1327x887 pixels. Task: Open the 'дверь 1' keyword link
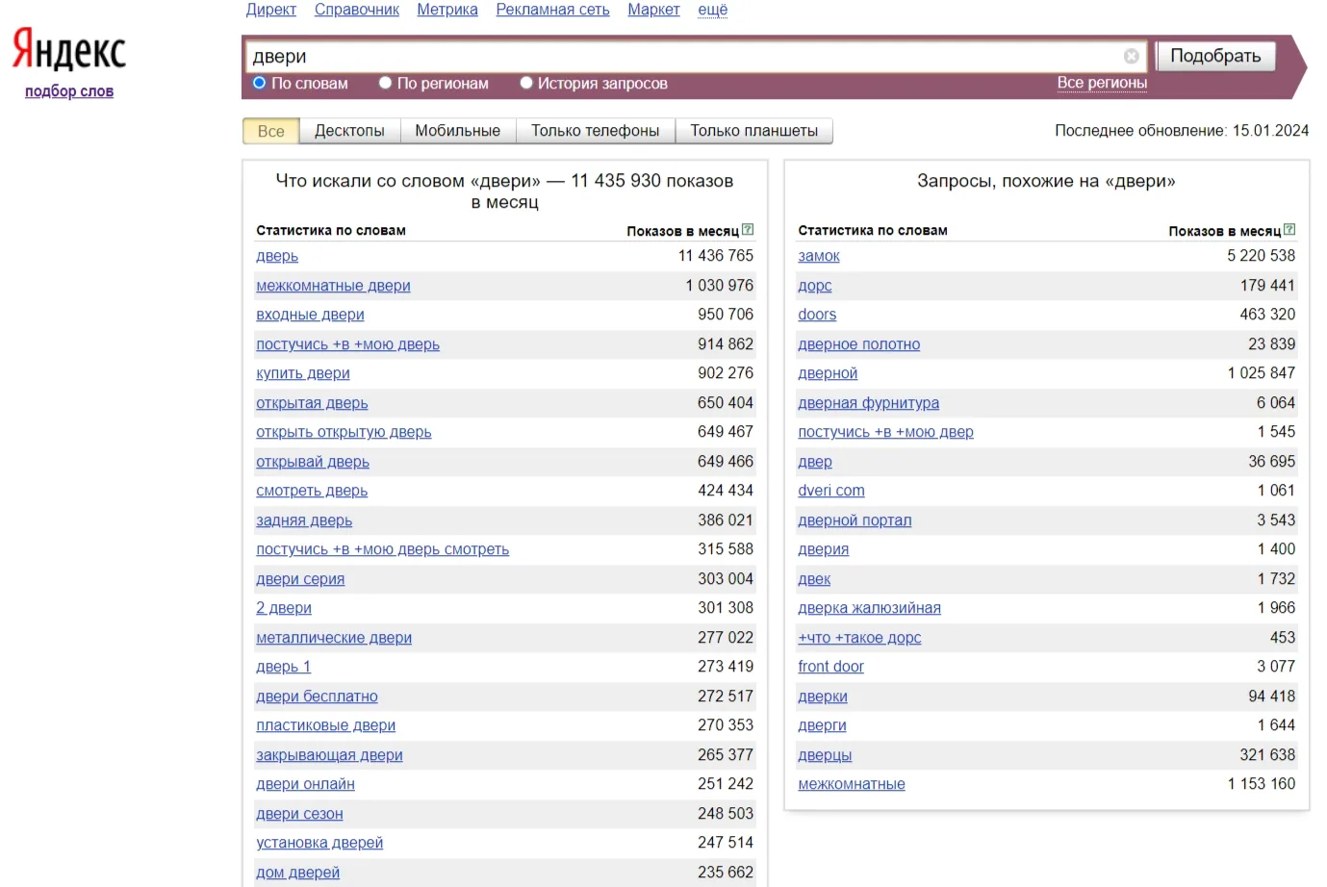click(x=284, y=667)
